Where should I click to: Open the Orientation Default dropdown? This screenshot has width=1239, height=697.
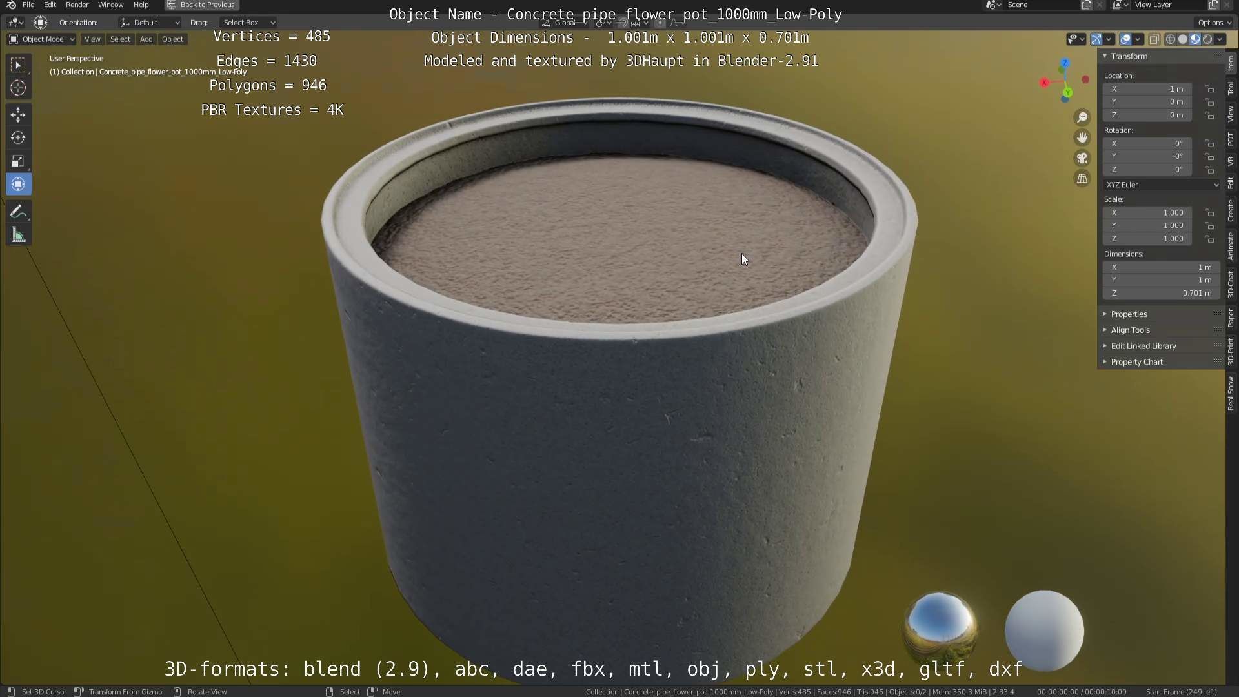(150, 23)
